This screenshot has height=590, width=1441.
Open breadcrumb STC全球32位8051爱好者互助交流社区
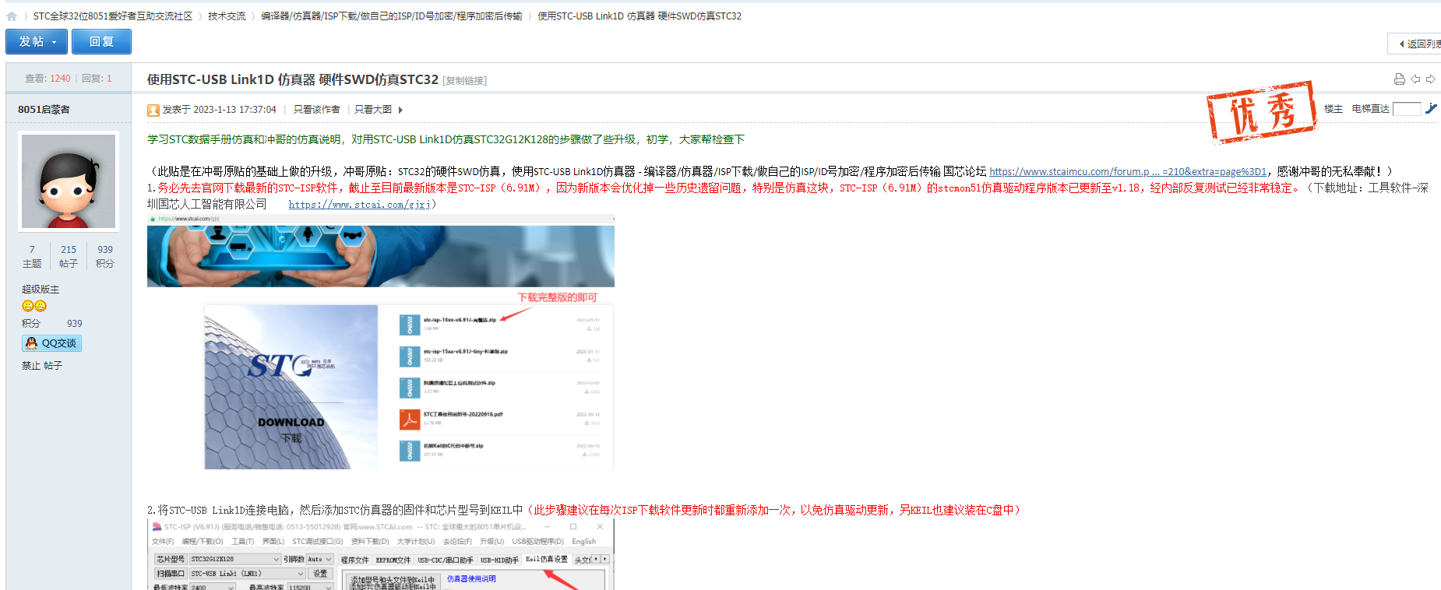coord(113,16)
